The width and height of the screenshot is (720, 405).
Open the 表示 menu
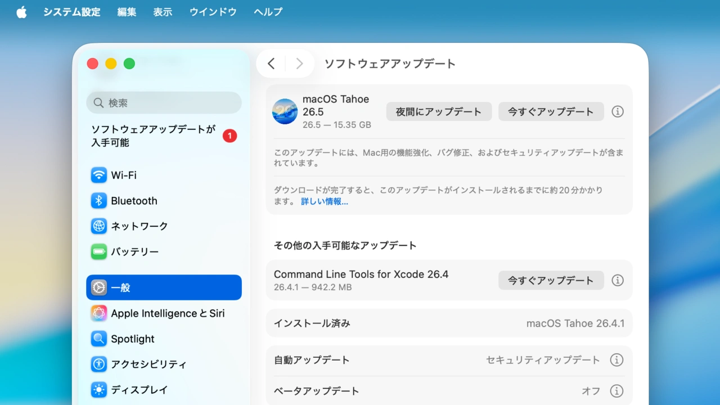[163, 12]
